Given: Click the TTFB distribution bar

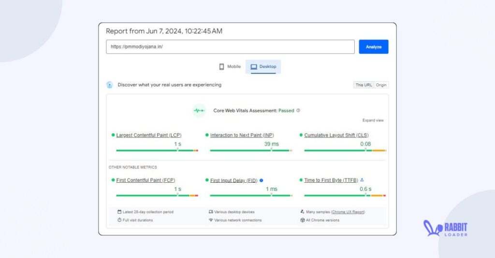Looking at the screenshot, I should [345, 196].
